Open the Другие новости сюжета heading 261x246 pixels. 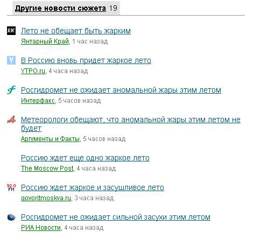click(60, 8)
